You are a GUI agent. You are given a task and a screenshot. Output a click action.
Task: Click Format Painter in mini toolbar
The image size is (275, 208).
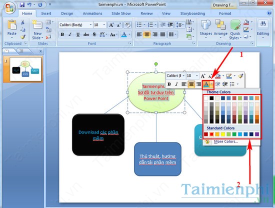(240, 76)
